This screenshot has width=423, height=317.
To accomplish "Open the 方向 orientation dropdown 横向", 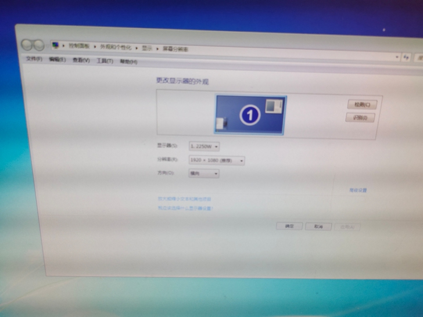I will tap(204, 174).
